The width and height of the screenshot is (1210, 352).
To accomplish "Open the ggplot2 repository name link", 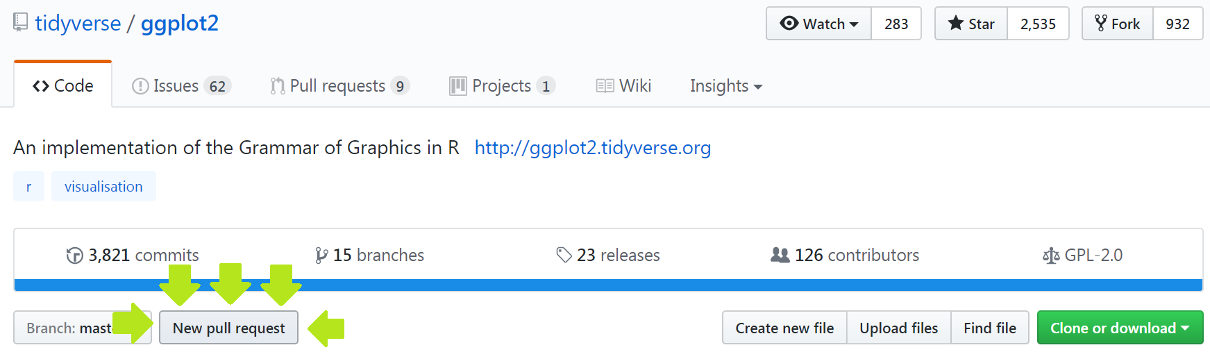I will click(x=179, y=24).
